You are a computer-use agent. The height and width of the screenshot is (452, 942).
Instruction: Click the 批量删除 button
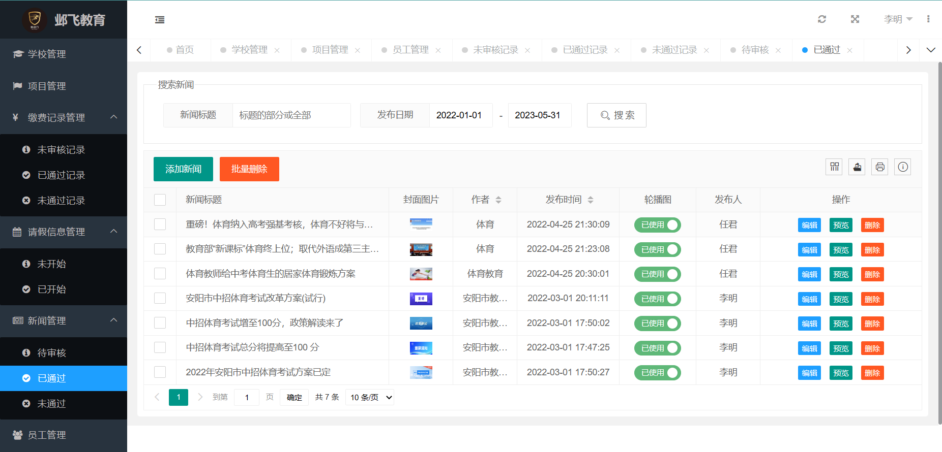click(249, 169)
